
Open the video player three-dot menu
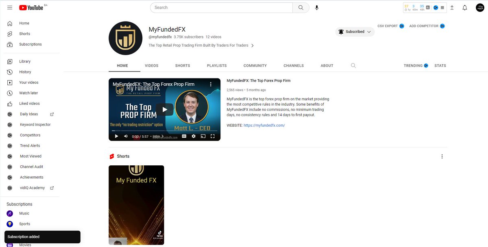pyautogui.click(x=211, y=84)
